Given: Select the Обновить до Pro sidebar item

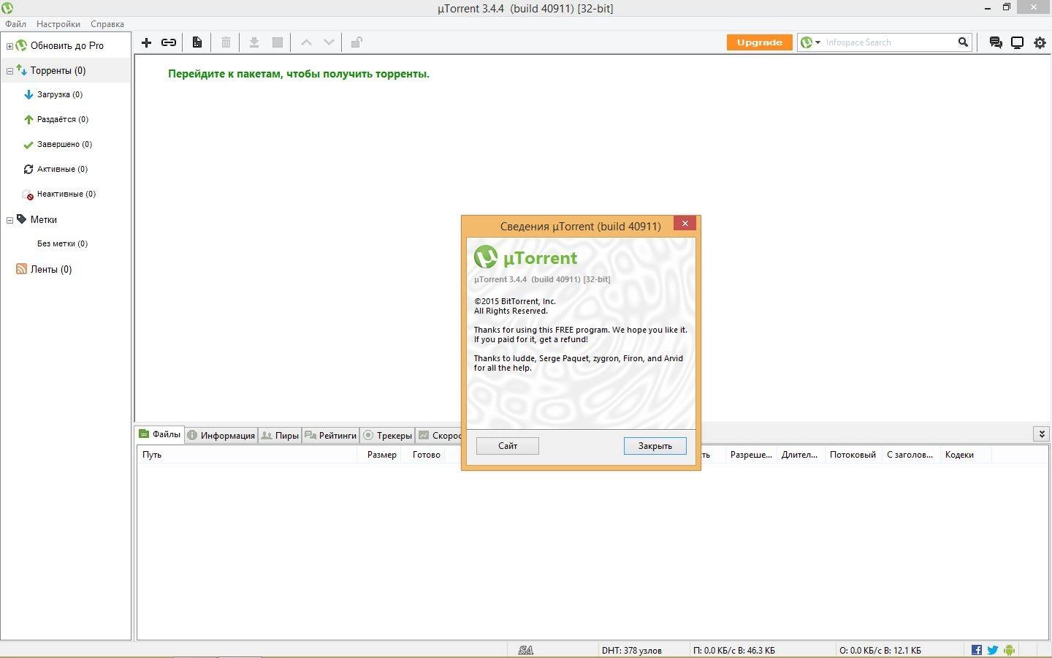Looking at the screenshot, I should tap(66, 45).
